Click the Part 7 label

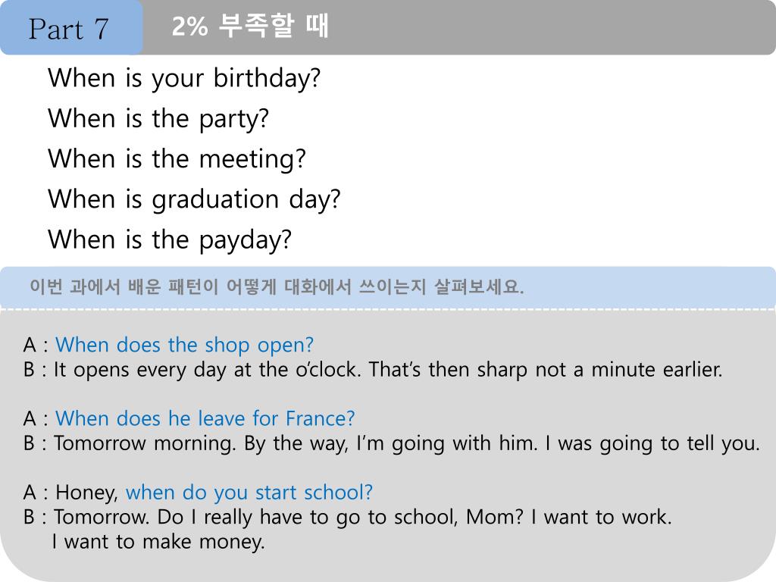click(69, 29)
